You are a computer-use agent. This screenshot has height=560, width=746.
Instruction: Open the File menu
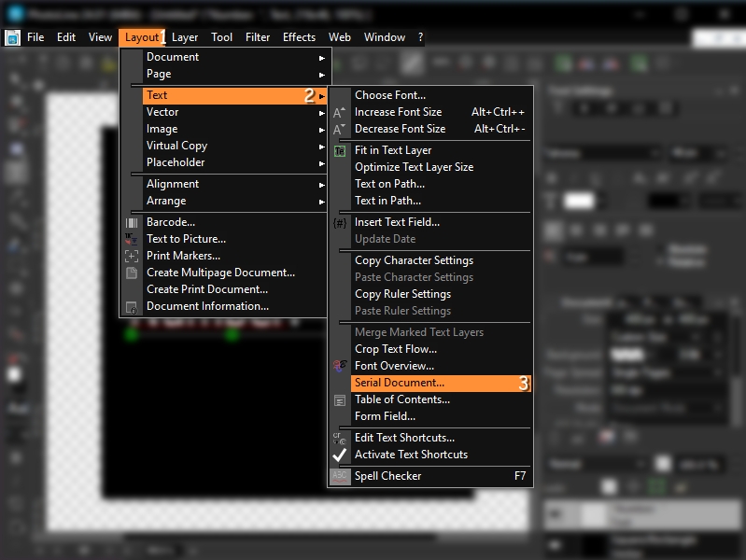point(35,37)
